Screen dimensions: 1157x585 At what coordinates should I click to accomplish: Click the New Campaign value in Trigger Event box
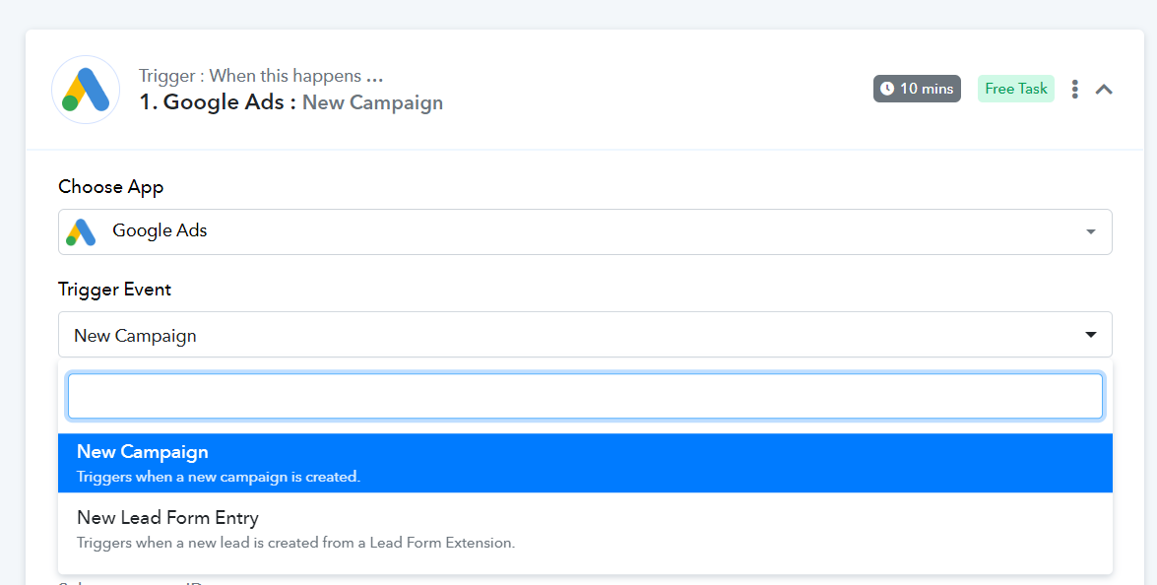pyautogui.click(x=135, y=336)
